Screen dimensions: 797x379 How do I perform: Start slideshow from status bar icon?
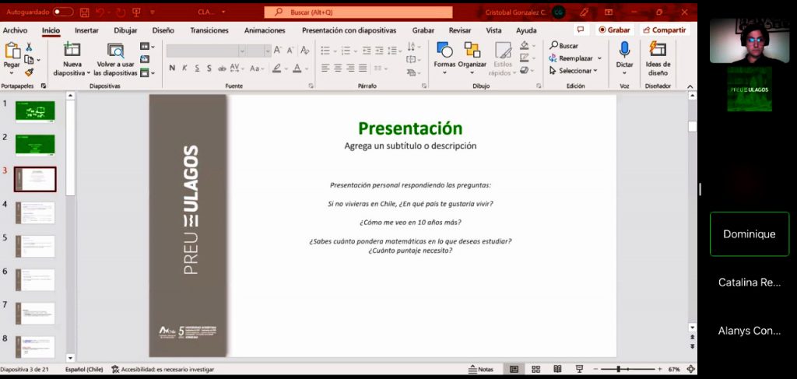point(578,369)
